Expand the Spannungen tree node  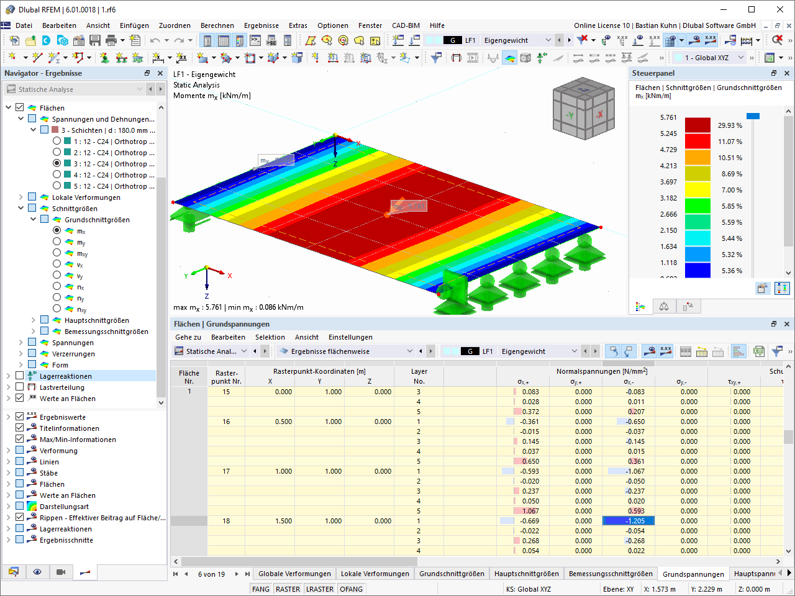[21, 343]
